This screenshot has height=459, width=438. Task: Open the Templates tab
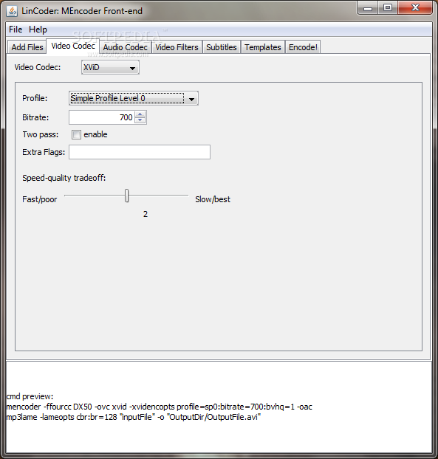coord(263,47)
